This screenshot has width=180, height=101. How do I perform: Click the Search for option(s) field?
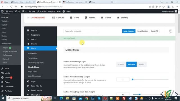click(81, 31)
